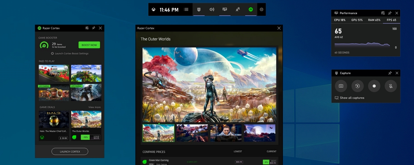Open the Xbox Social people icon
Viewport: 414px width, 165px height.
point(238,10)
